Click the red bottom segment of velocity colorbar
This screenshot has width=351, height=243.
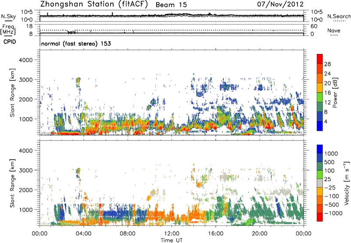point(320,217)
